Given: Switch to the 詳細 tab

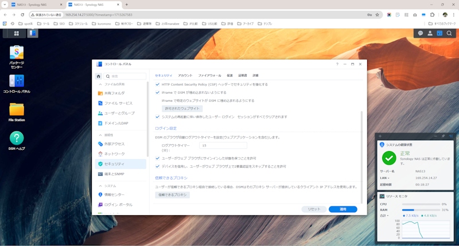Looking at the screenshot, I should [255, 76].
